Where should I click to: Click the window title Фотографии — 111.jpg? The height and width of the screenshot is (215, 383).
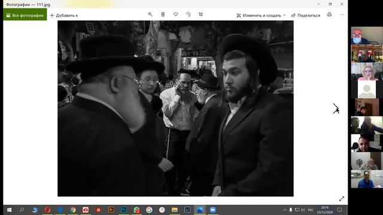pyautogui.click(x=28, y=4)
